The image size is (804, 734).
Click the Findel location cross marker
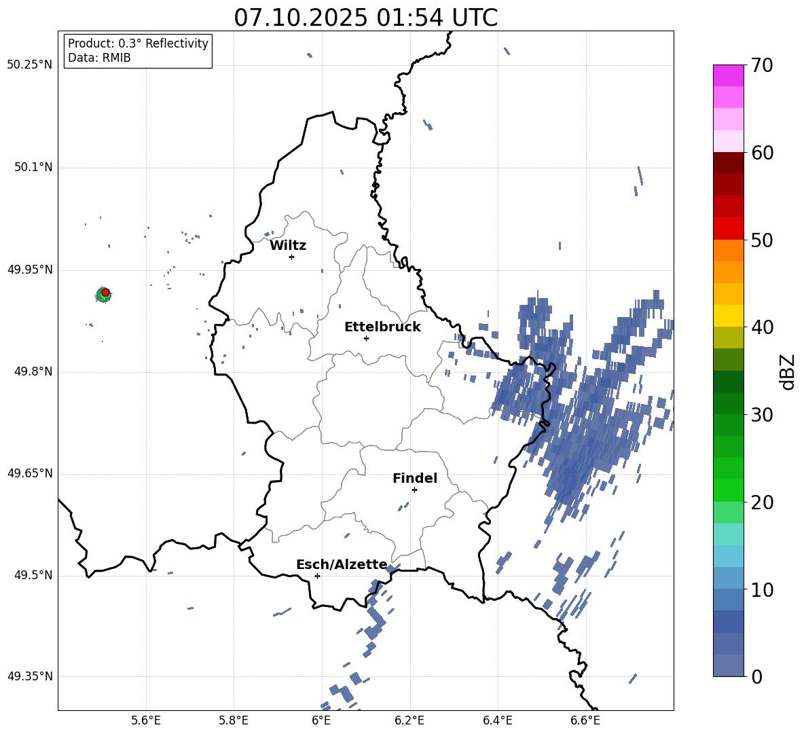(x=414, y=490)
